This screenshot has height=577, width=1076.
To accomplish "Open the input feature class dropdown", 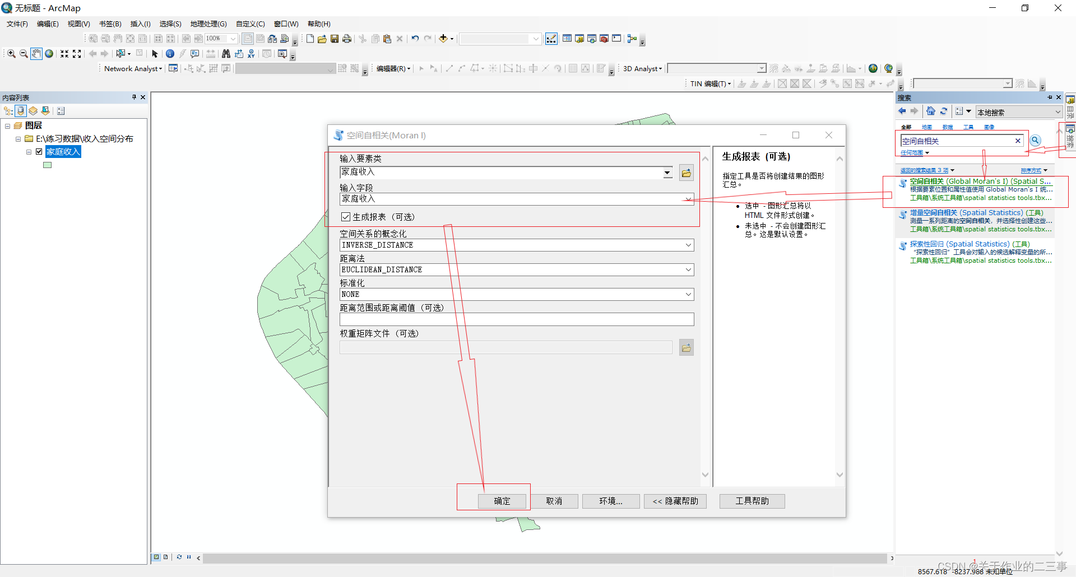I will click(667, 173).
